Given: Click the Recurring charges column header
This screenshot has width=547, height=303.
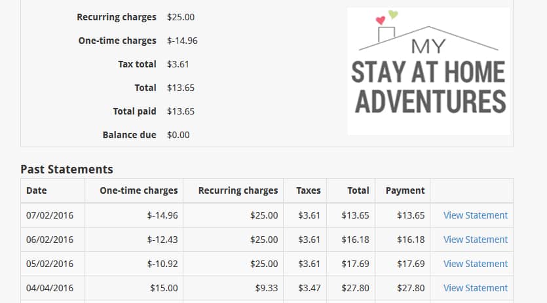Looking at the screenshot, I should [238, 190].
